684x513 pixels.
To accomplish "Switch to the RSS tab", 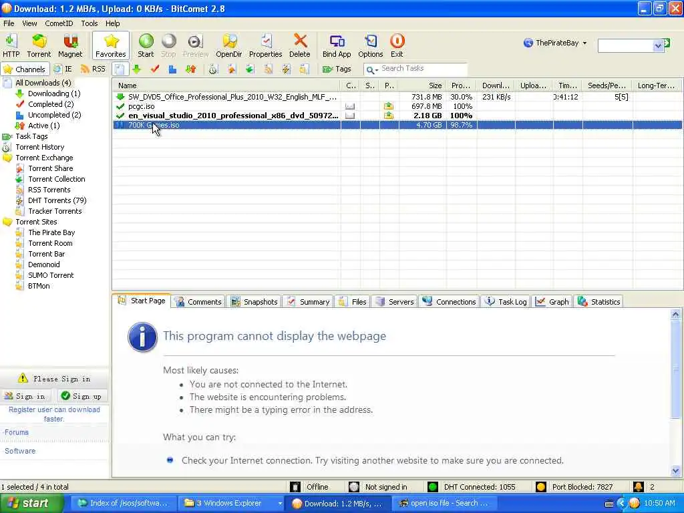I will (x=94, y=69).
